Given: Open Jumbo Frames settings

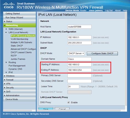Looking at the screenshot, I should tap(18, 59).
